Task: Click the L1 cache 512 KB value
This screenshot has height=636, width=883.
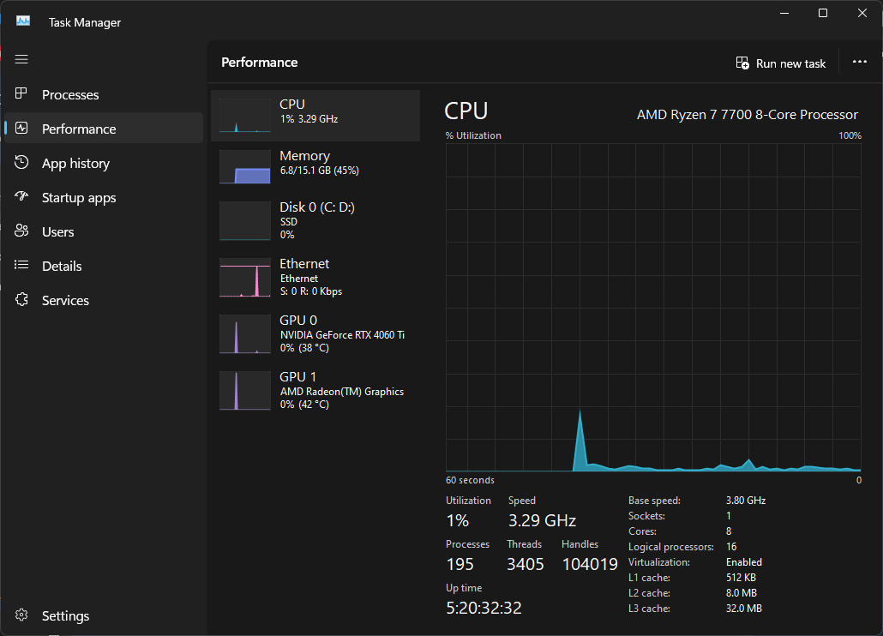Action: pos(741,578)
